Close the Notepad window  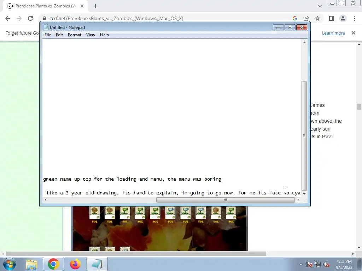click(x=302, y=28)
